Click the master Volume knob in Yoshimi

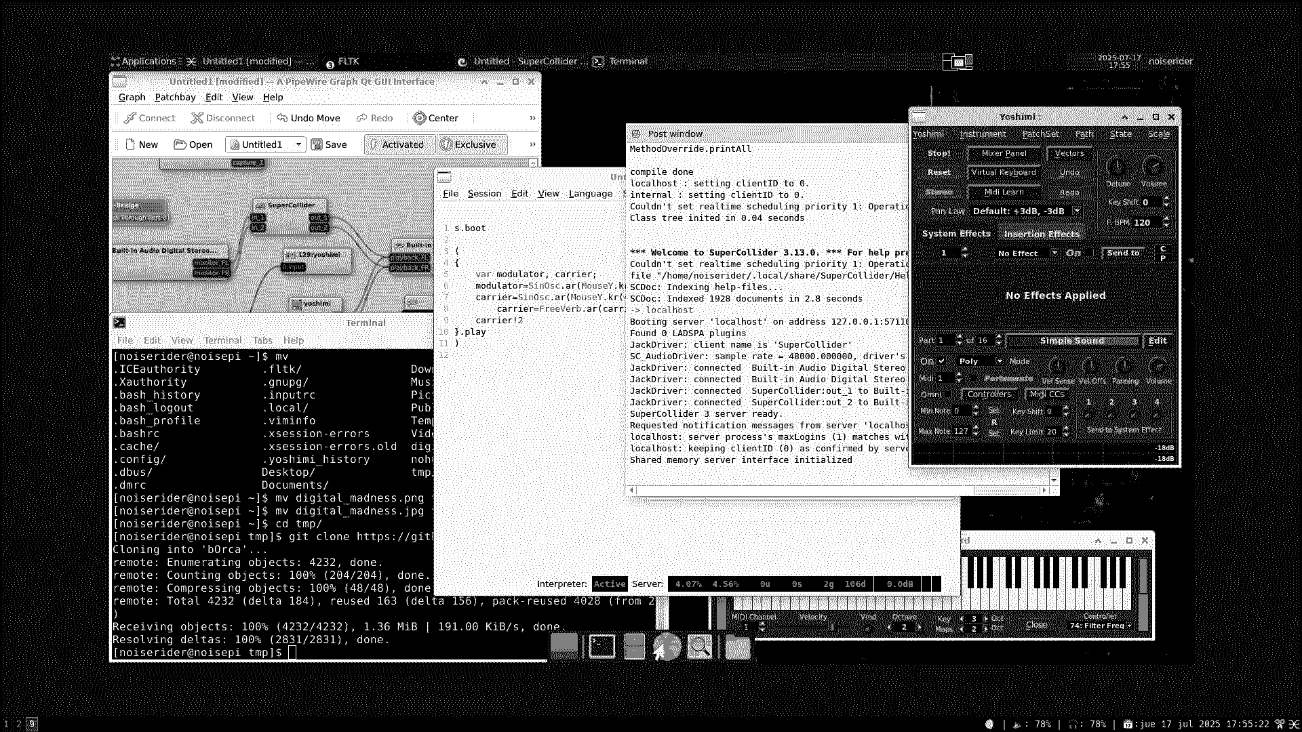[1153, 166]
